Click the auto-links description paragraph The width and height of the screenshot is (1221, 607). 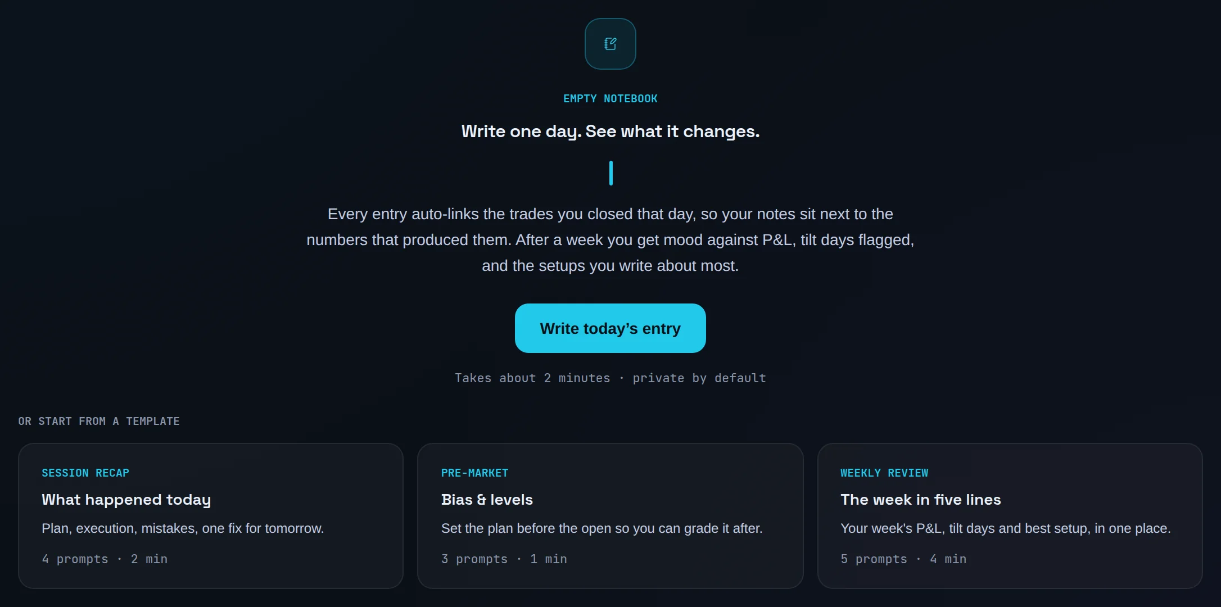tap(610, 240)
